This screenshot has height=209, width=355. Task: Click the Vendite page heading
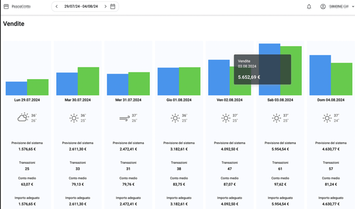[x=14, y=24]
